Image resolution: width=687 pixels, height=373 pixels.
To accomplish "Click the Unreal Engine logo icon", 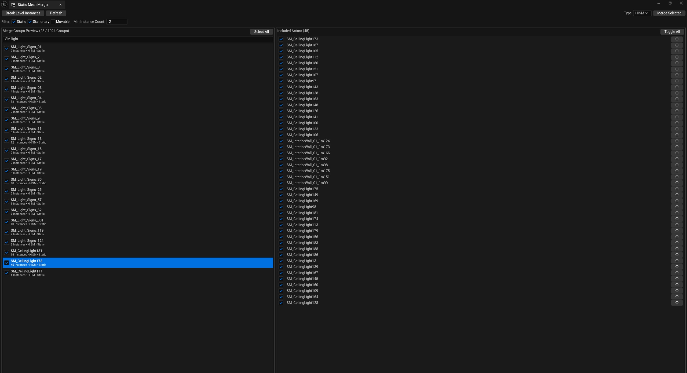I will (4, 4).
